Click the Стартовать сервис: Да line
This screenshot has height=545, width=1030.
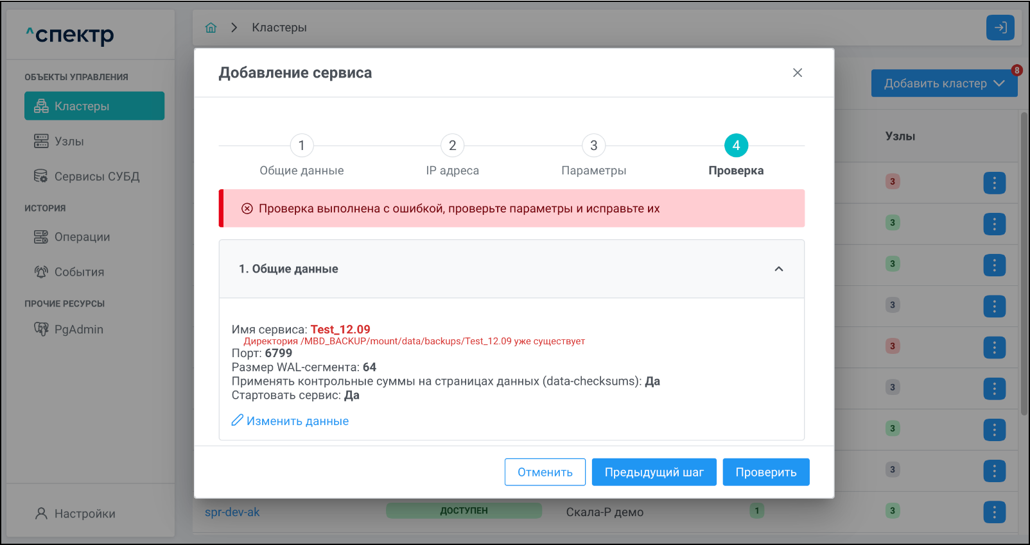pos(295,395)
